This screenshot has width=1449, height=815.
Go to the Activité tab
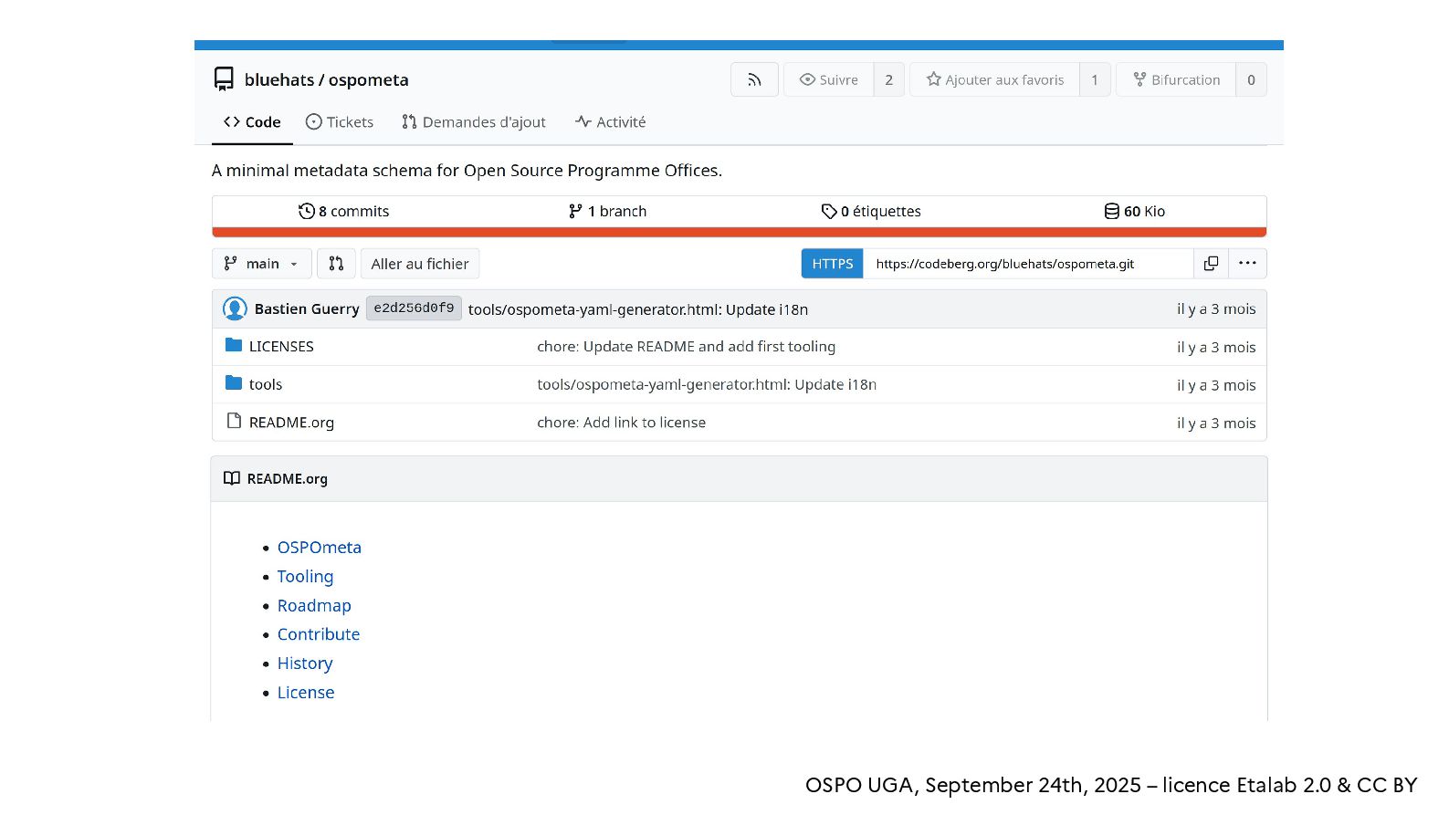[611, 122]
